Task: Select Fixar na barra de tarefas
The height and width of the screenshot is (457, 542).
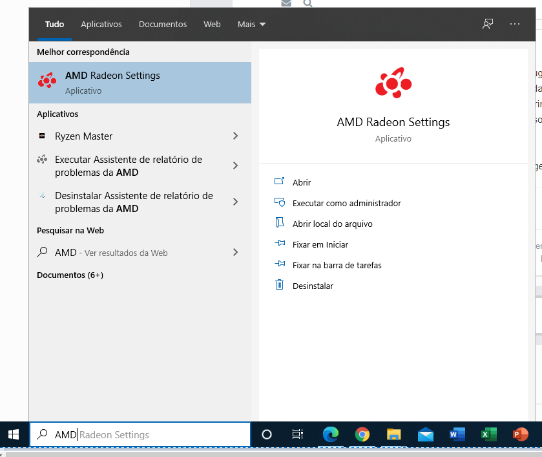Action: 337,265
